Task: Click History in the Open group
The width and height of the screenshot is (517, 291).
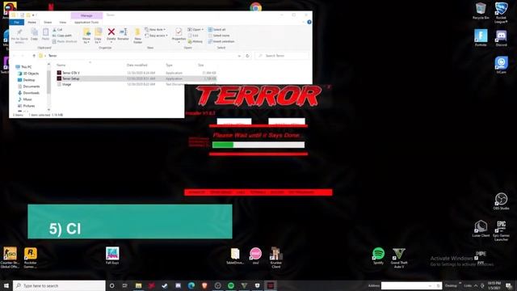Action: [x=195, y=41]
